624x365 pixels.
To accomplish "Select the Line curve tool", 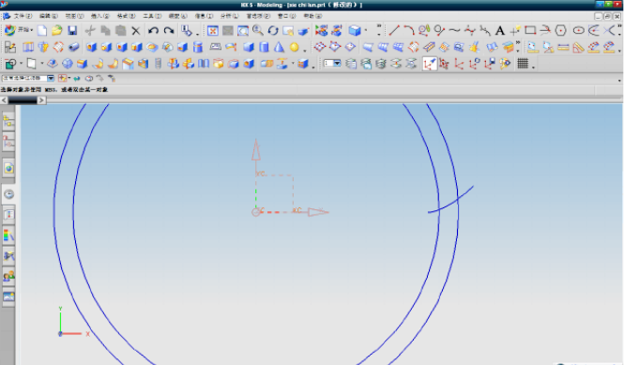I will pos(394,30).
